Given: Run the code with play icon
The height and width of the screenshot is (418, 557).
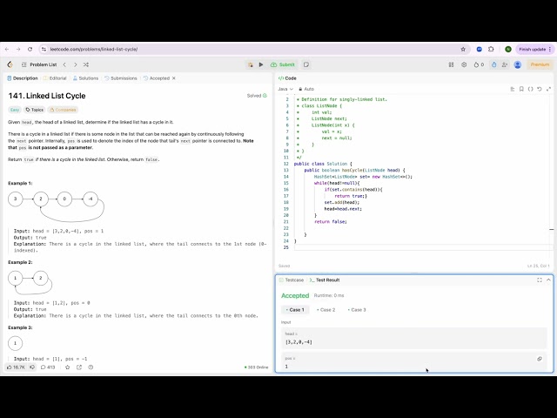Looking at the screenshot, I should 261,64.
